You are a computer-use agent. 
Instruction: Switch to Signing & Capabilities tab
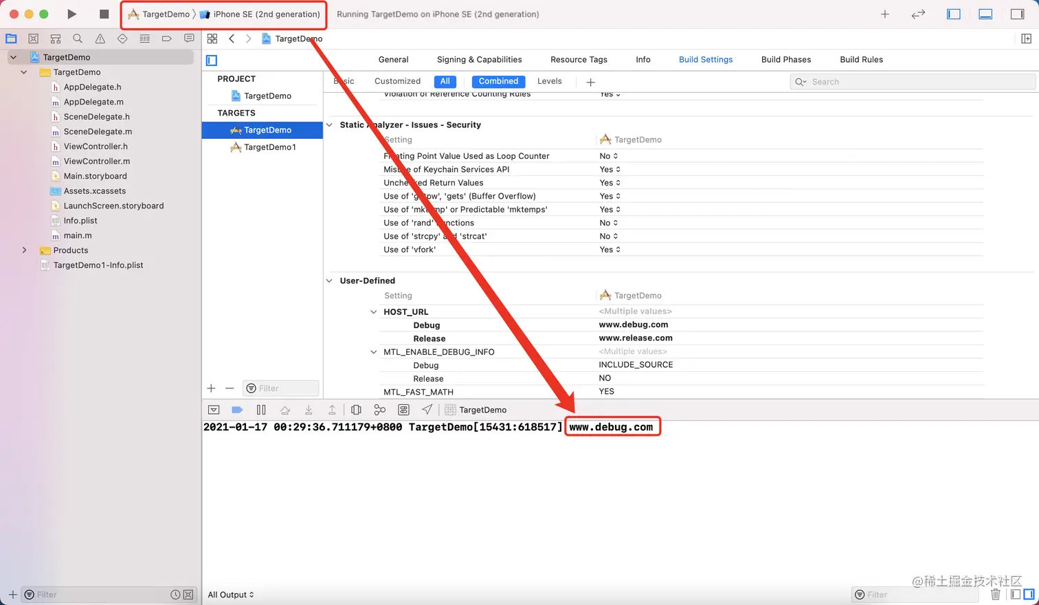[479, 60]
